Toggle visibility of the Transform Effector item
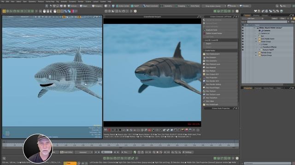Image resolution: width=295 pixels, height=165 pixels. pyautogui.click(x=243, y=47)
